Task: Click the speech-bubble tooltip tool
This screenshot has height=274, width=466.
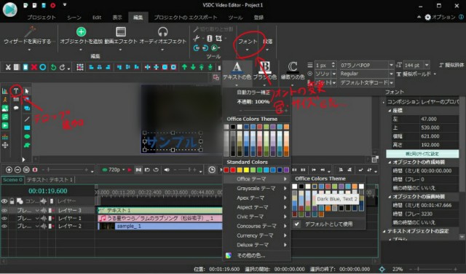Action: pos(16,108)
